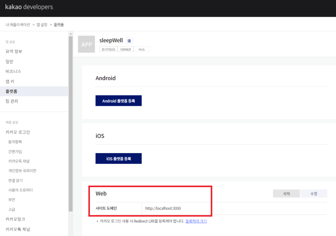Click the ID 575019 badge

tap(108, 49)
